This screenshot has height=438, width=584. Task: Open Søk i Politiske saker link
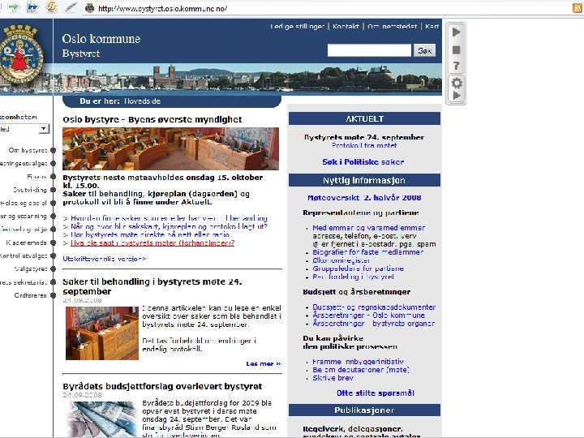tap(363, 161)
